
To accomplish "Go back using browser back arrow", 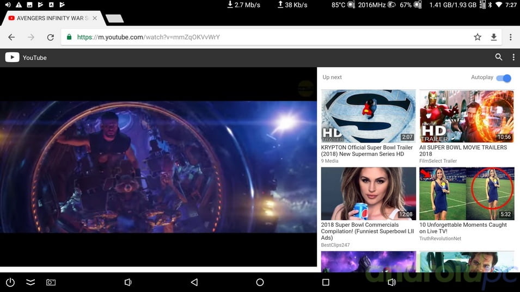I will [11, 37].
